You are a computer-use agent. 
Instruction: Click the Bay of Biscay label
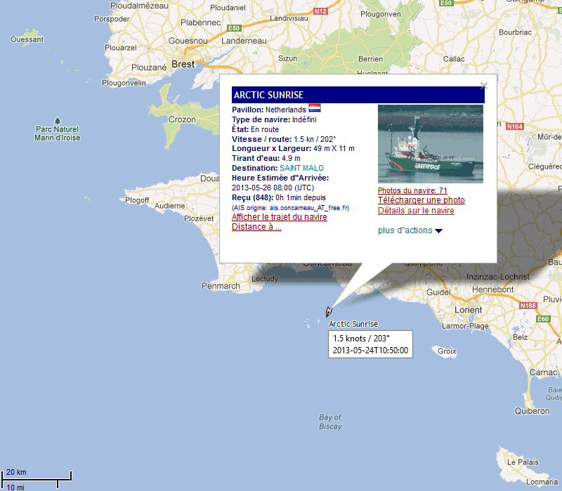tap(330, 422)
